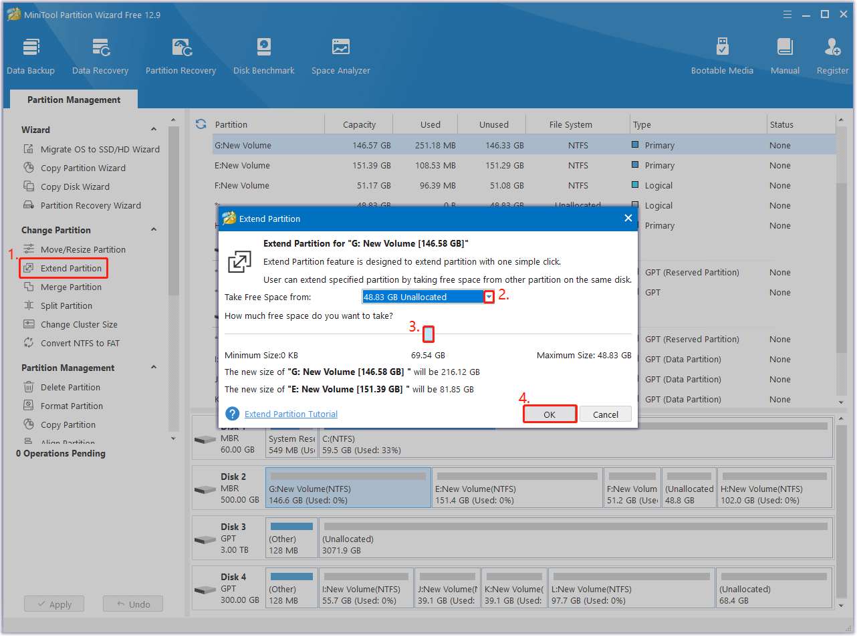
Task: Create Bootable Media
Action: coord(722,56)
